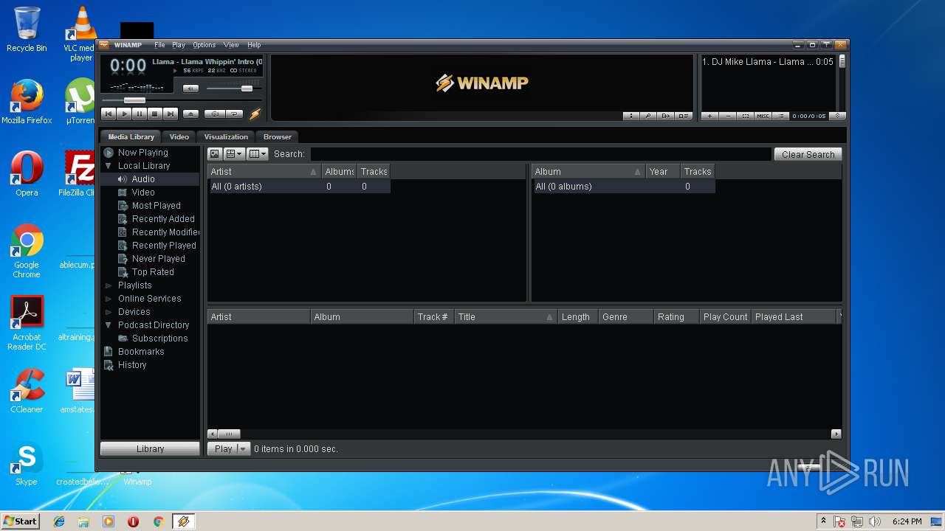
Task: Click the Play button below track list
Action: coord(221,448)
